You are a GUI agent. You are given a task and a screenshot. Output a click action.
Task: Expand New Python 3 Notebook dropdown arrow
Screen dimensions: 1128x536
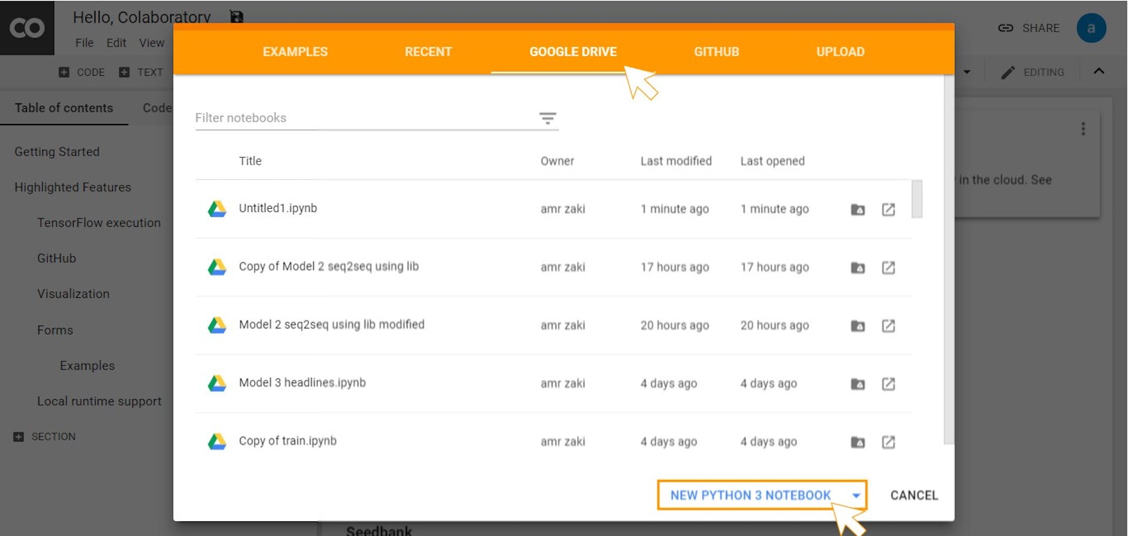pyautogui.click(x=856, y=495)
